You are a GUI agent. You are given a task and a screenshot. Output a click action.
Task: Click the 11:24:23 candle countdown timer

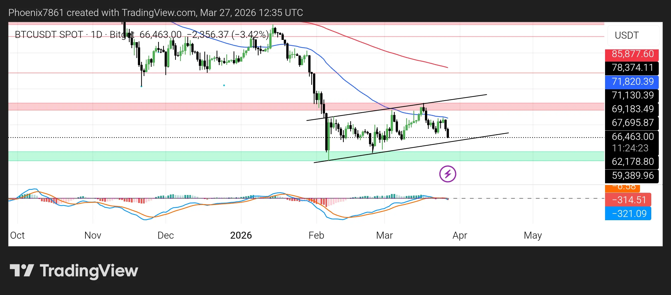pyautogui.click(x=630, y=148)
